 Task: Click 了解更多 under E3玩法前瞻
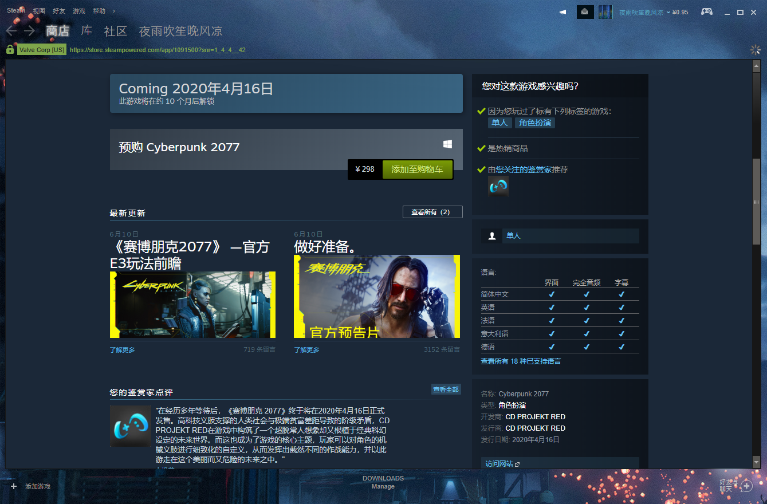[123, 350]
